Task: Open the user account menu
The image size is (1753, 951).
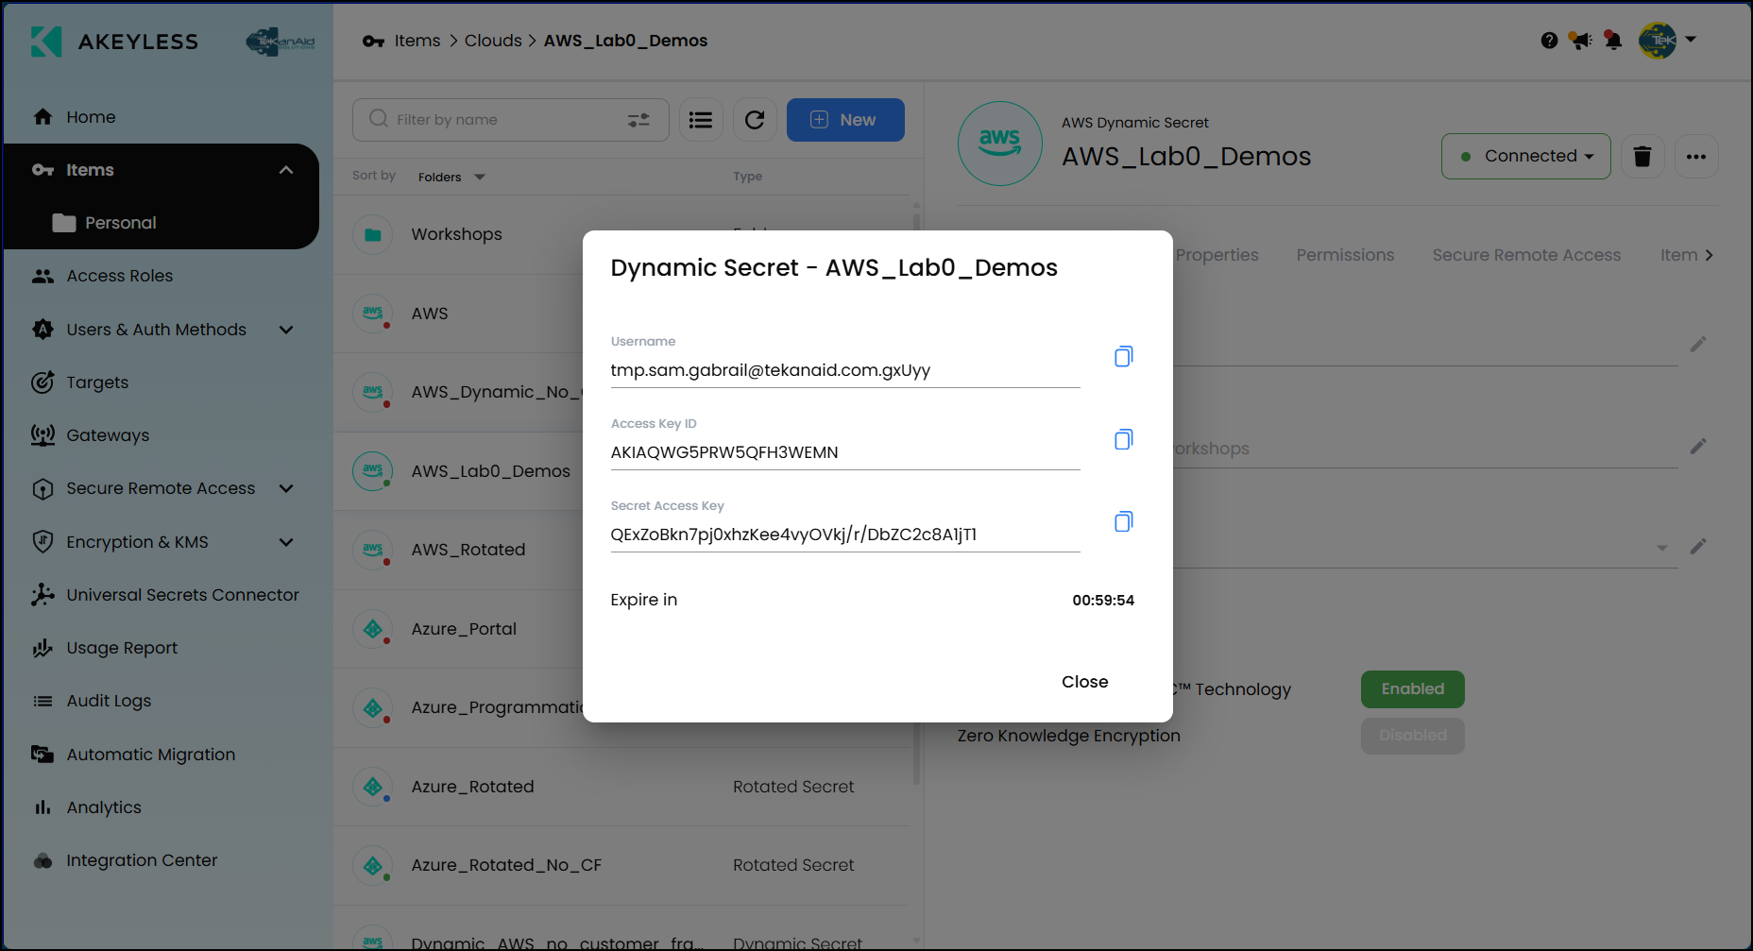Action: [1668, 41]
